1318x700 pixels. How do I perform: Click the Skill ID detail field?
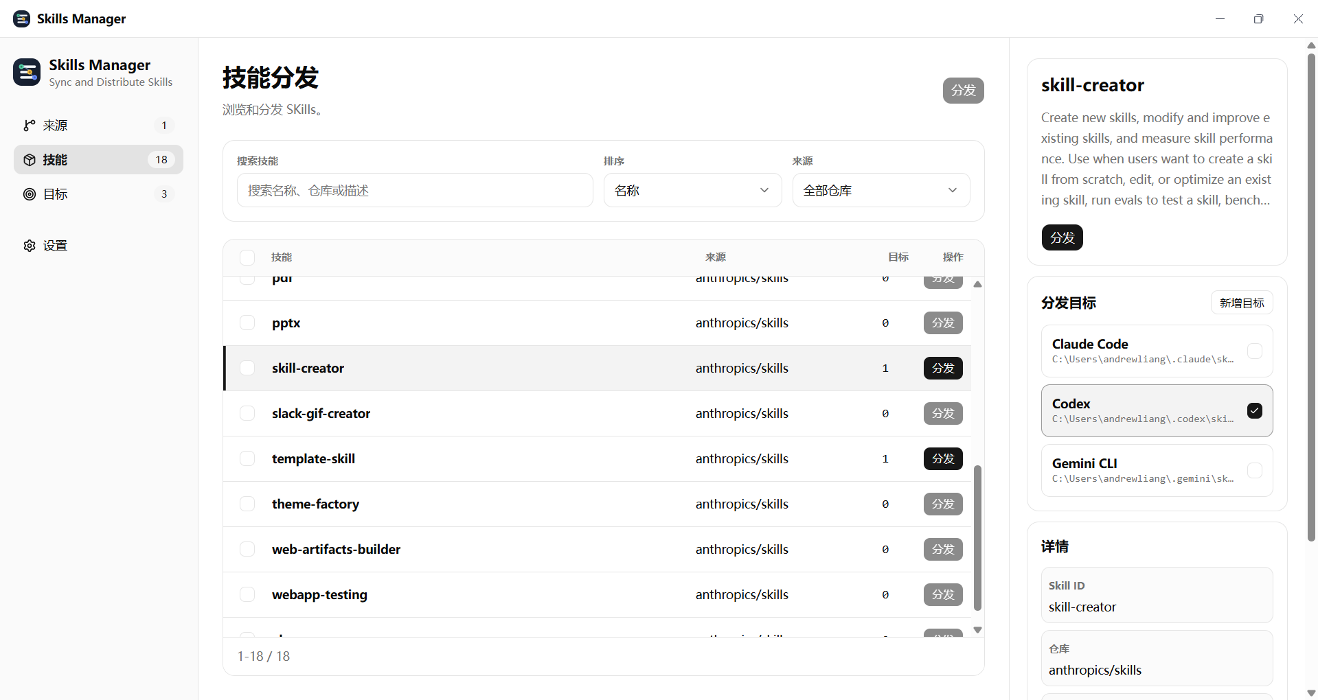point(1157,595)
